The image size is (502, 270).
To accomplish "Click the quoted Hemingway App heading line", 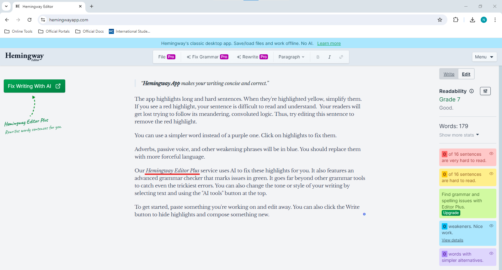I will (205, 83).
